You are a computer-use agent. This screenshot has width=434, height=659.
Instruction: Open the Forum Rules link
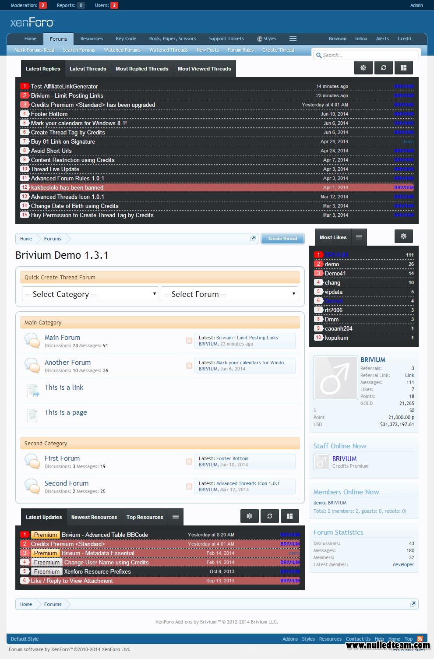240,50
